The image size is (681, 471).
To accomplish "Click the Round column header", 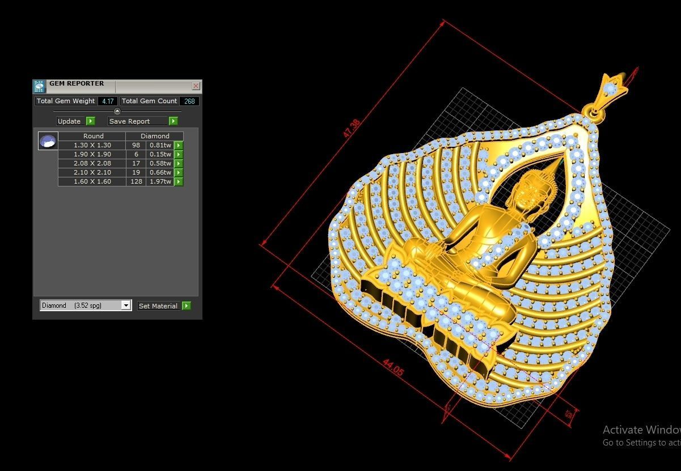I will point(92,136).
